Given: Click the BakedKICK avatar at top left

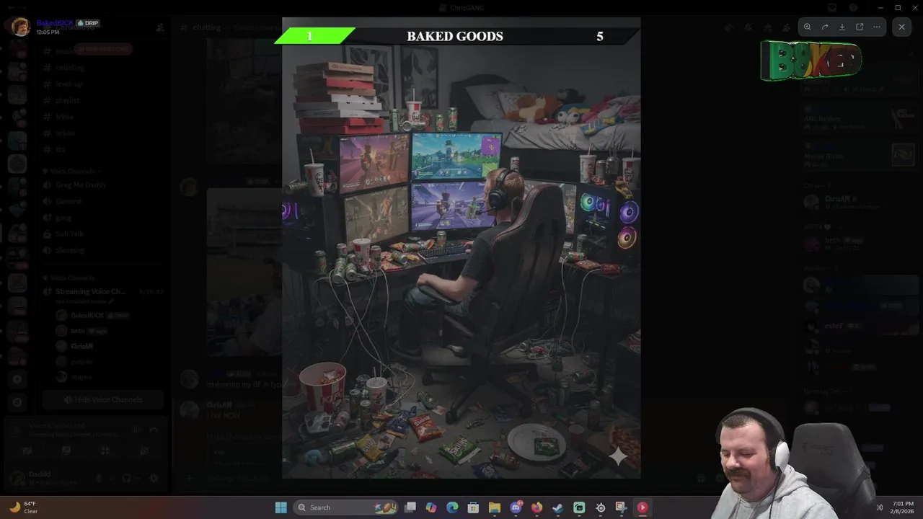Looking at the screenshot, I should pyautogui.click(x=20, y=27).
